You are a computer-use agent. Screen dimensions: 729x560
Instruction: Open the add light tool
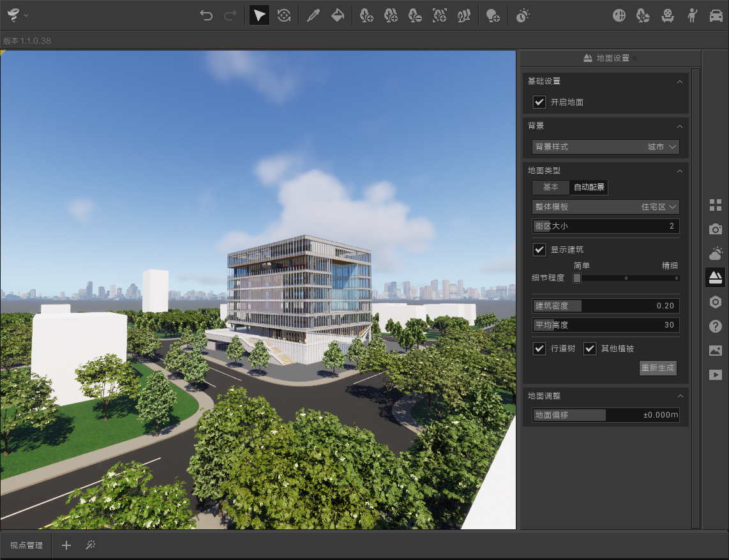click(x=492, y=15)
